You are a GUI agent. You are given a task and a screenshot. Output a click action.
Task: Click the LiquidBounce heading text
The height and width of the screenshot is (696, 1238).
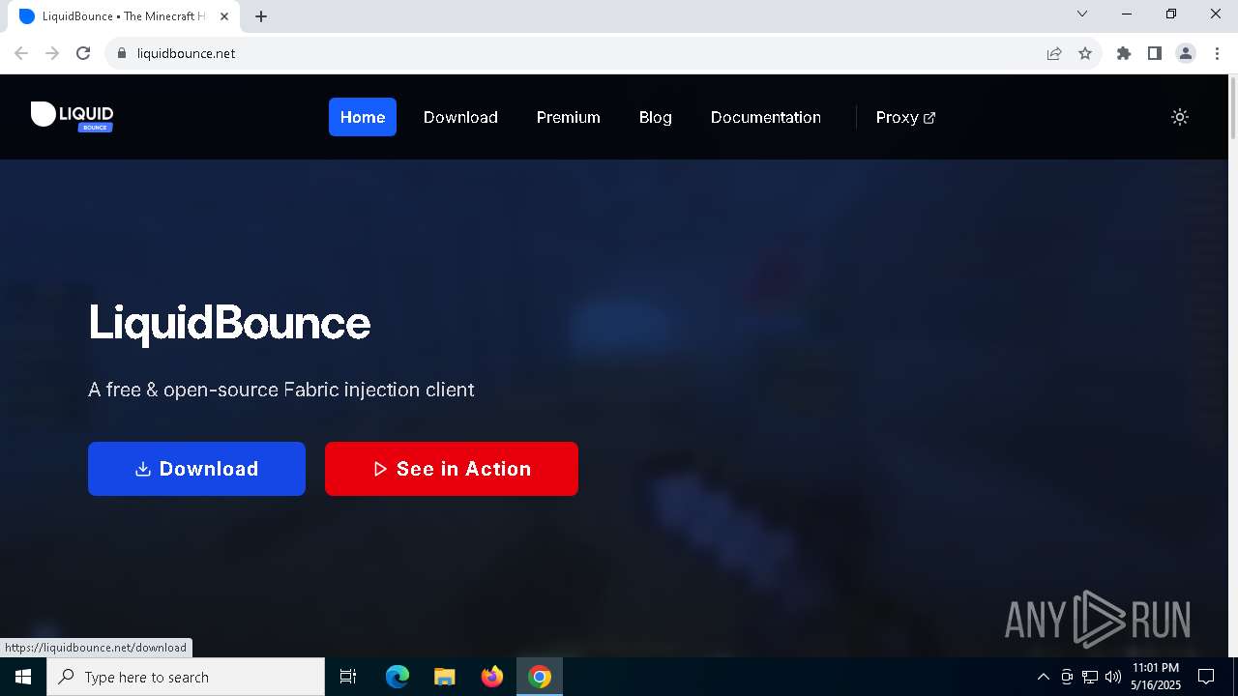point(229,322)
